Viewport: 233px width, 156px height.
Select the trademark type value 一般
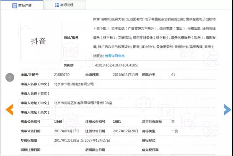174,131
